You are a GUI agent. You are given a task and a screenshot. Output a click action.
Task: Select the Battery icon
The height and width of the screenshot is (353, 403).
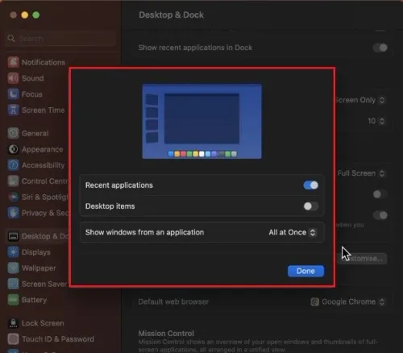pyautogui.click(x=13, y=300)
